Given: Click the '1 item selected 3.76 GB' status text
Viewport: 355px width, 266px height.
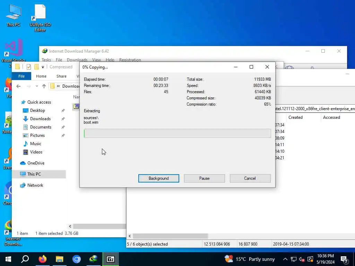Looking at the screenshot, I should [x=57, y=233].
